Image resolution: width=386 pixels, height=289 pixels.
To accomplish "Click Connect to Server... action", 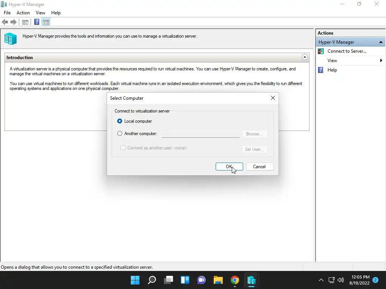I will (347, 51).
